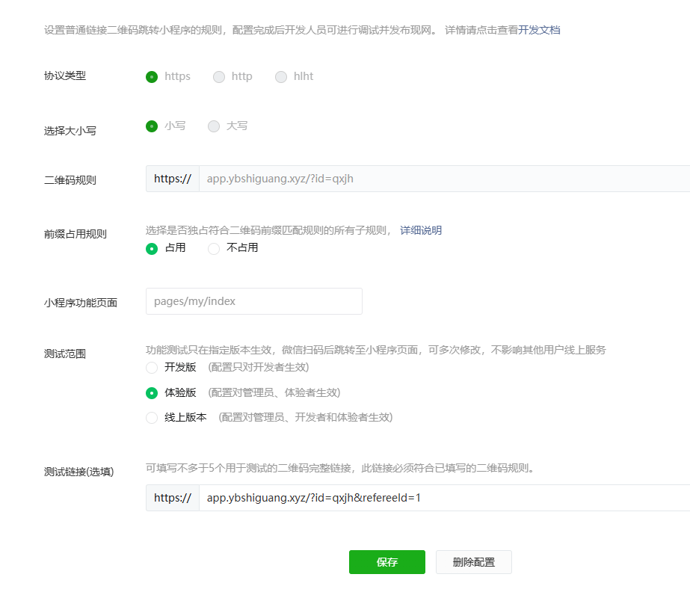Screen dimensions: 690x592
Task: Open the 开发文档 link
Action: (539, 30)
